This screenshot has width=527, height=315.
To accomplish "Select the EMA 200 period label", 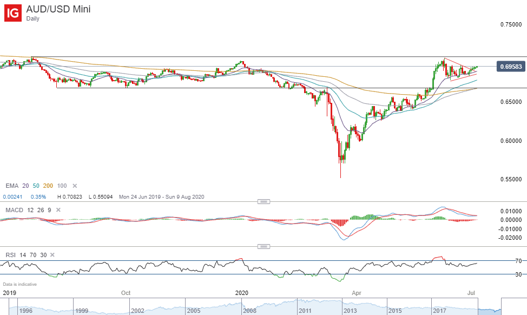I will point(48,186).
